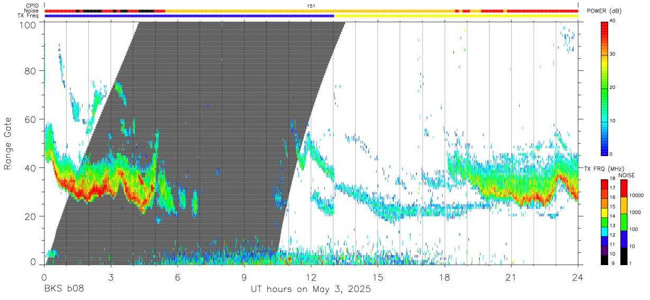Select the "CPID" label at the top
650x300 pixels.
[33, 6]
